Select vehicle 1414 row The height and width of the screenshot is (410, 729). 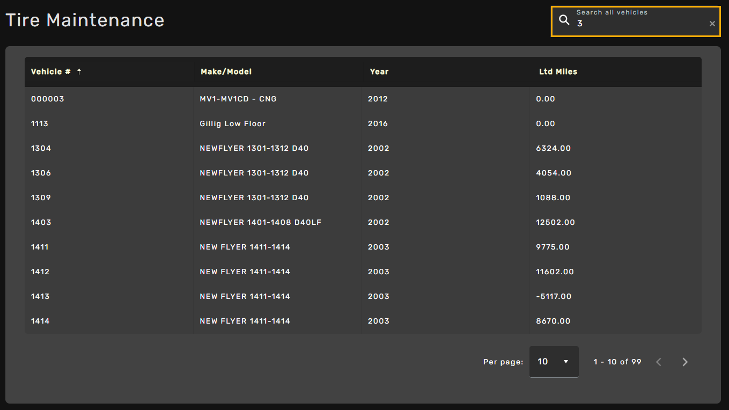[x=40, y=321]
